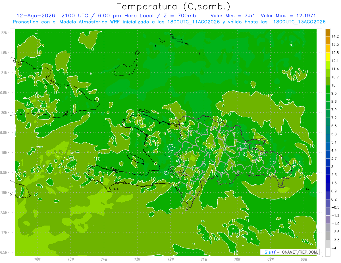
Task: Click the "Valor Min. = 7.51" readout
Action: point(233,16)
